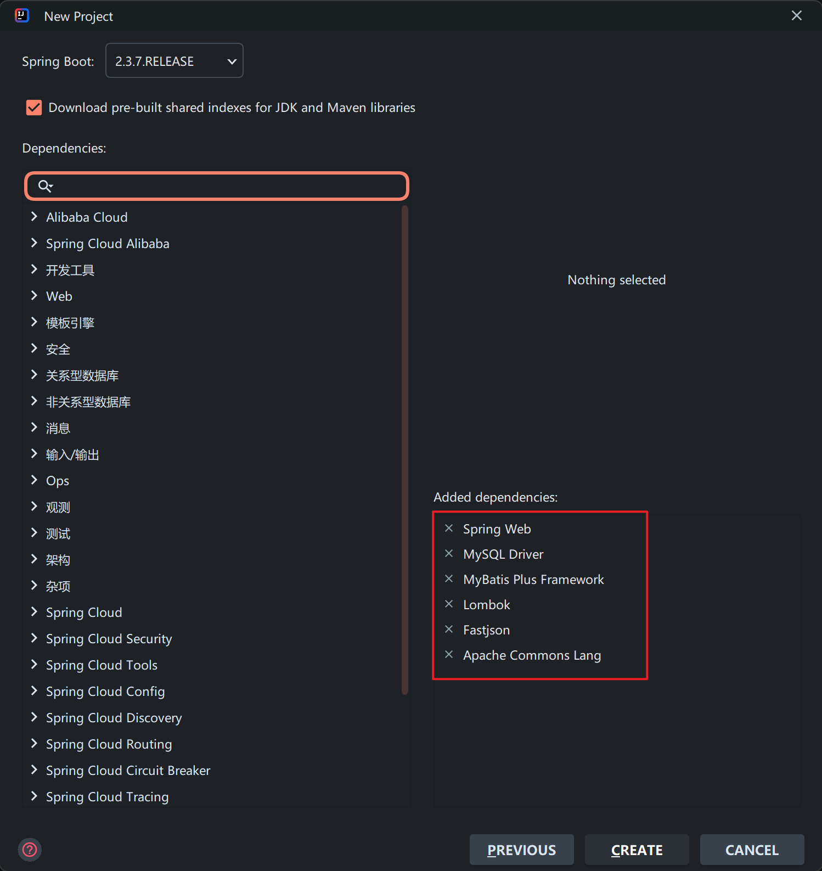Expand the Alibaba Cloud category

point(34,217)
